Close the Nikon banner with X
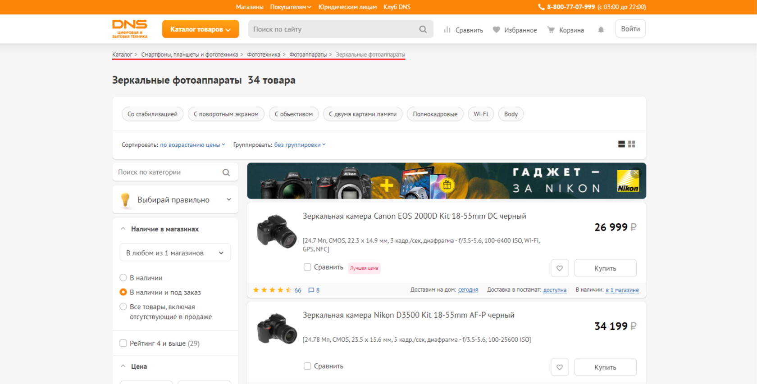Screen dimensions: 757x384 pyautogui.click(x=636, y=172)
